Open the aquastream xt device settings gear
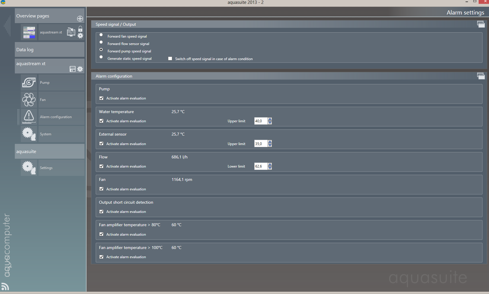The width and height of the screenshot is (489, 294). tap(80, 69)
